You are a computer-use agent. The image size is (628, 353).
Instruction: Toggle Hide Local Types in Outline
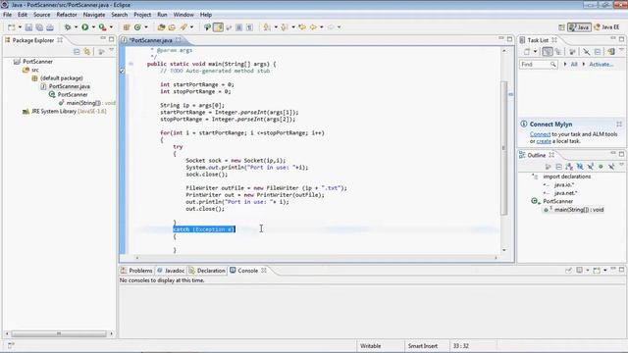click(611, 167)
